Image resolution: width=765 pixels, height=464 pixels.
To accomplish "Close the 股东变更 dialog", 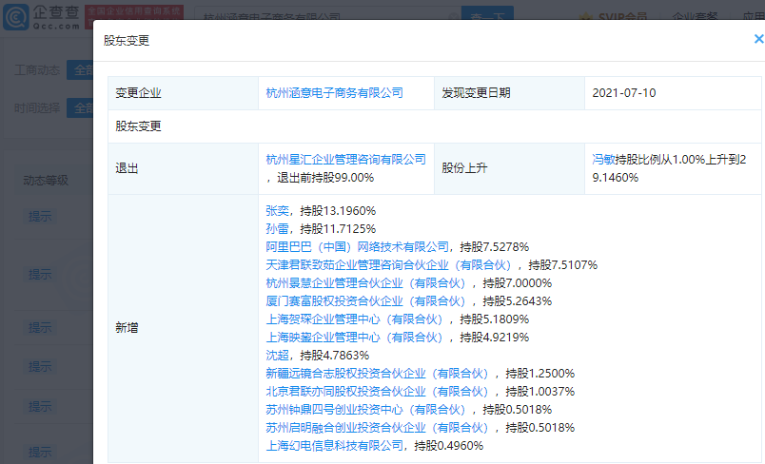I will tap(758, 39).
